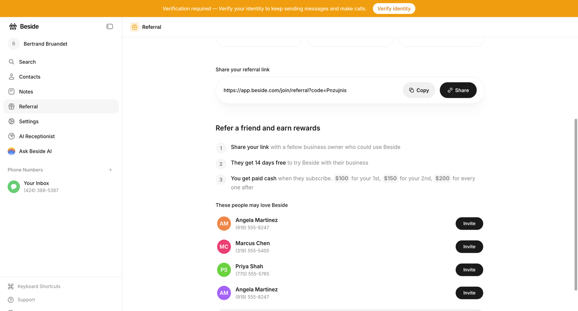Open Search in the sidebar
578x311 pixels.
click(x=61, y=62)
